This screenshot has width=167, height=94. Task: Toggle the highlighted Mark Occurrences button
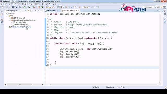[61, 7]
